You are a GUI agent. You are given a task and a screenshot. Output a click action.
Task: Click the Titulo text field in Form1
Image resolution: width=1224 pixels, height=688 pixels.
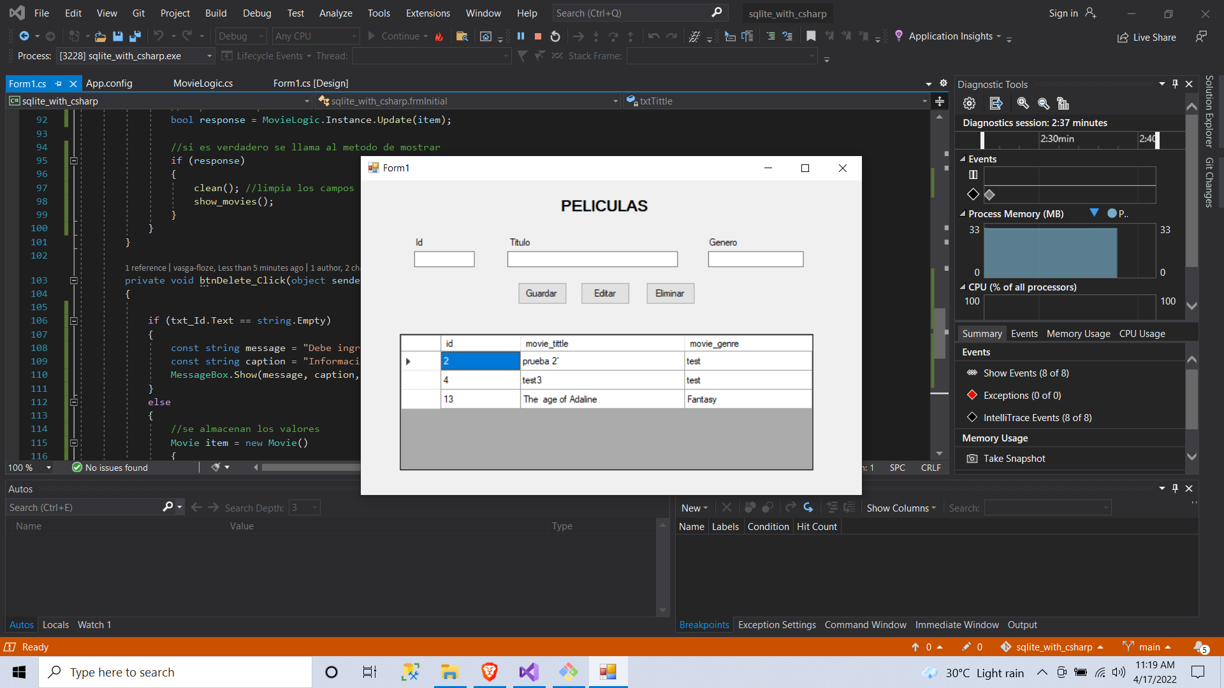pyautogui.click(x=592, y=259)
